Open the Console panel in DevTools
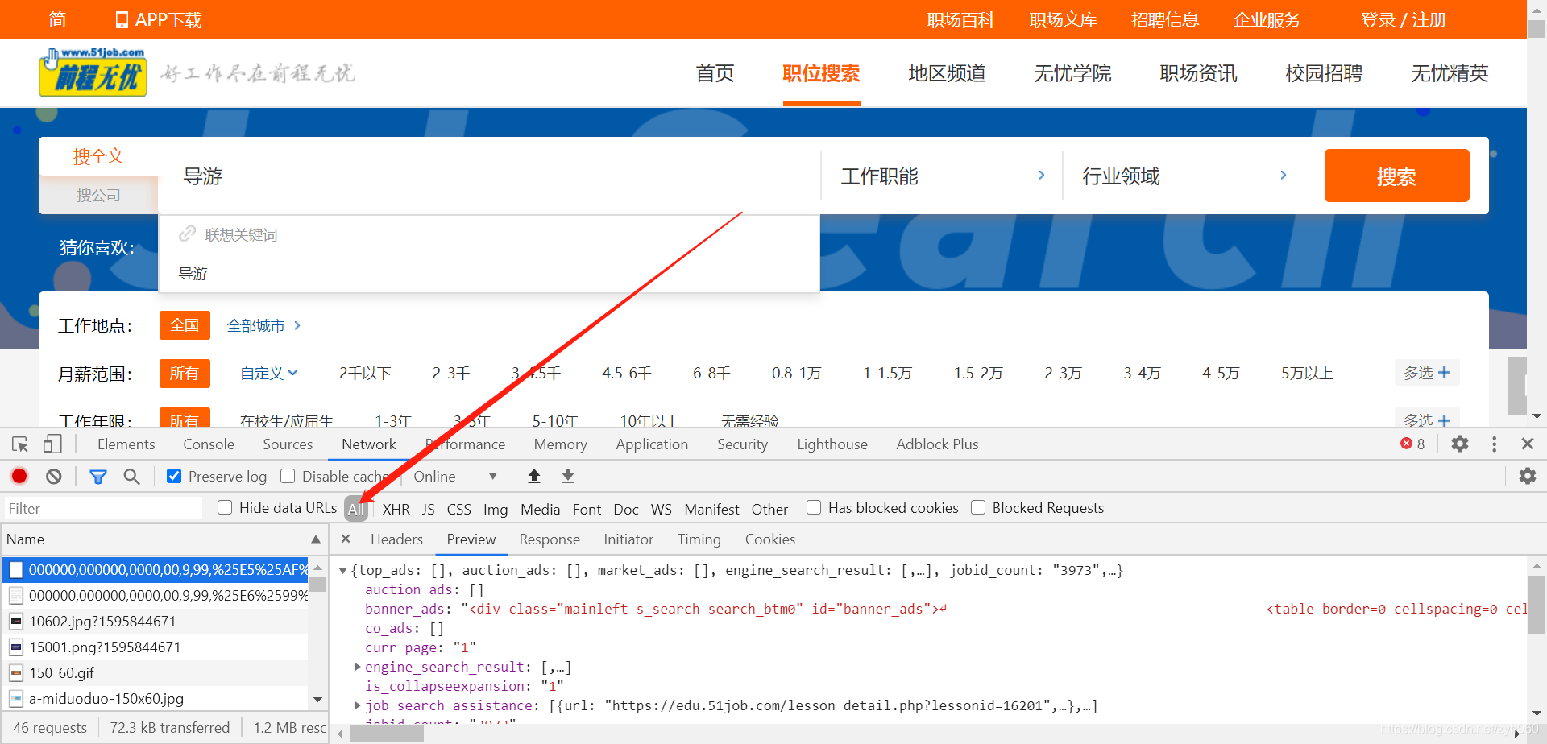 [208, 444]
